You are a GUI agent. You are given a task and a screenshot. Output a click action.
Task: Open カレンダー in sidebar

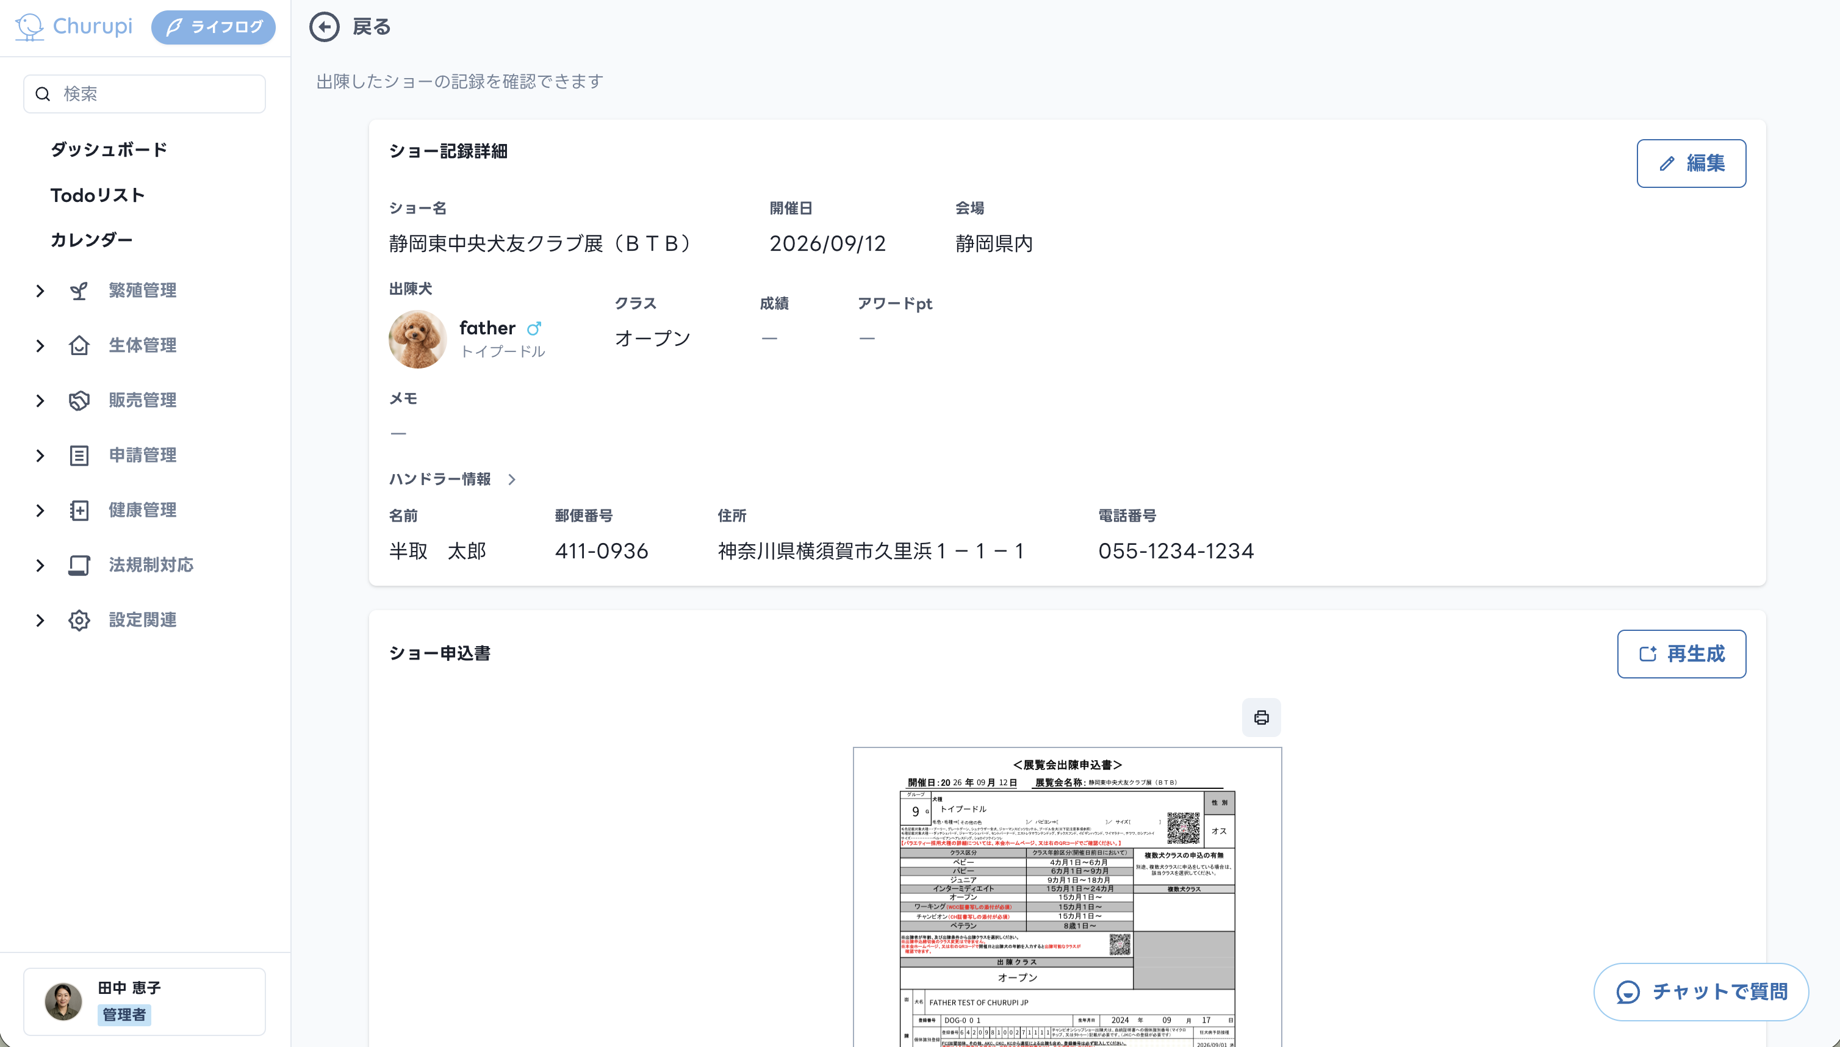point(92,239)
